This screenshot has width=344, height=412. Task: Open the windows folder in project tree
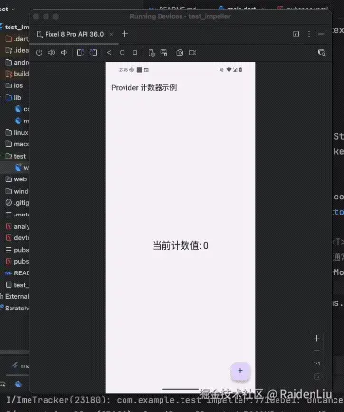coord(17,191)
